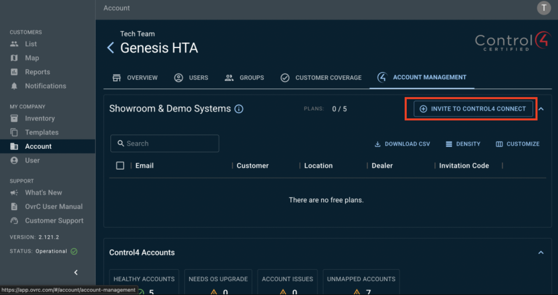Click Invite to Control4 Connect
The height and width of the screenshot is (295, 558).
tap(473, 109)
